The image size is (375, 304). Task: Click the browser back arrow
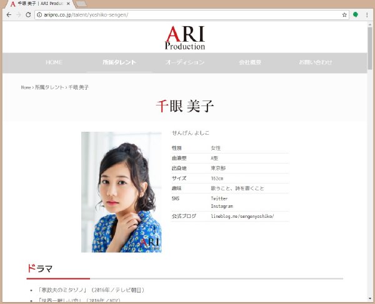point(9,15)
